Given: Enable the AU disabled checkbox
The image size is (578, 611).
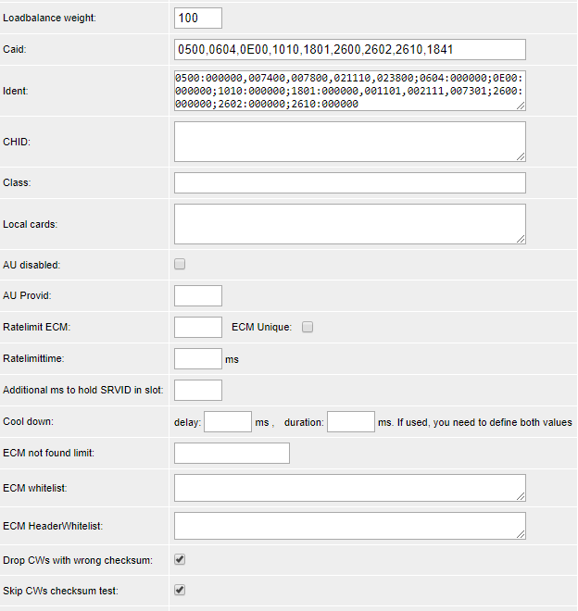Looking at the screenshot, I should (x=180, y=264).
